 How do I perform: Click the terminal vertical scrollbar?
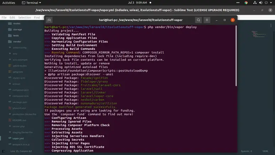pos(236,56)
